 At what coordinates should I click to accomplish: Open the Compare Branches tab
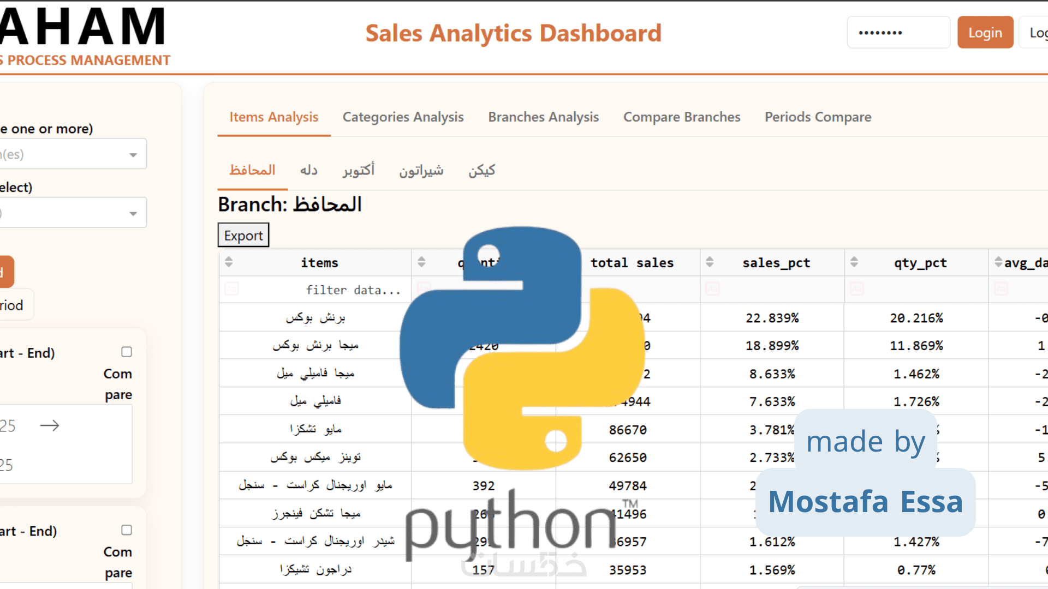pos(682,117)
